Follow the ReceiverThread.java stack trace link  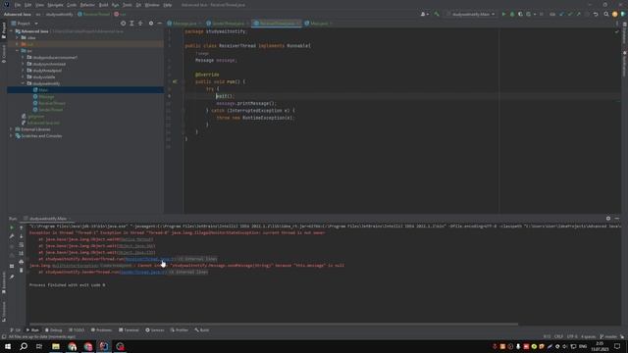pyautogui.click(x=150, y=259)
